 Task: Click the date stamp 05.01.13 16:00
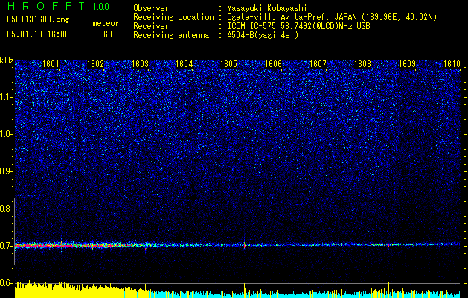click(x=38, y=34)
